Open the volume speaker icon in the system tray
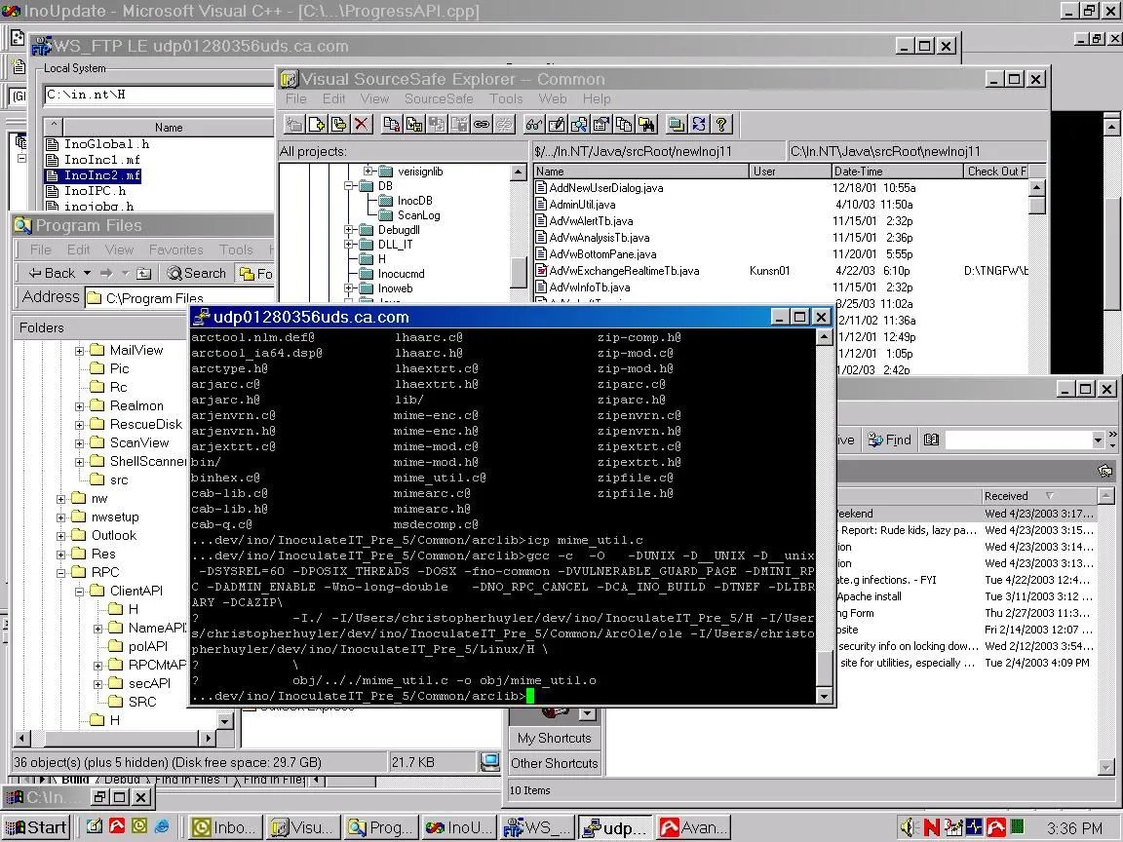 click(x=907, y=827)
